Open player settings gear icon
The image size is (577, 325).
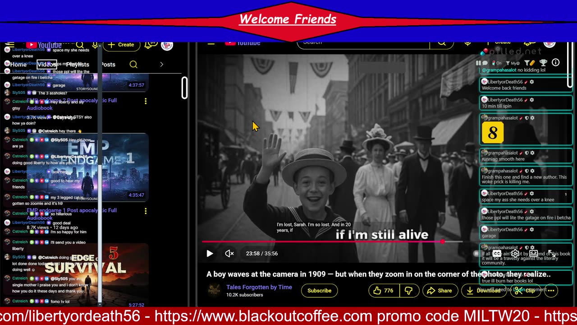[x=515, y=254]
